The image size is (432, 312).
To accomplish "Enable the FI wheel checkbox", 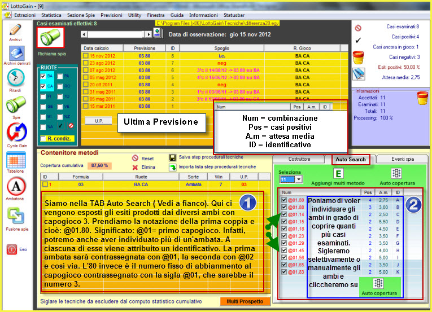I will (x=43, y=96).
